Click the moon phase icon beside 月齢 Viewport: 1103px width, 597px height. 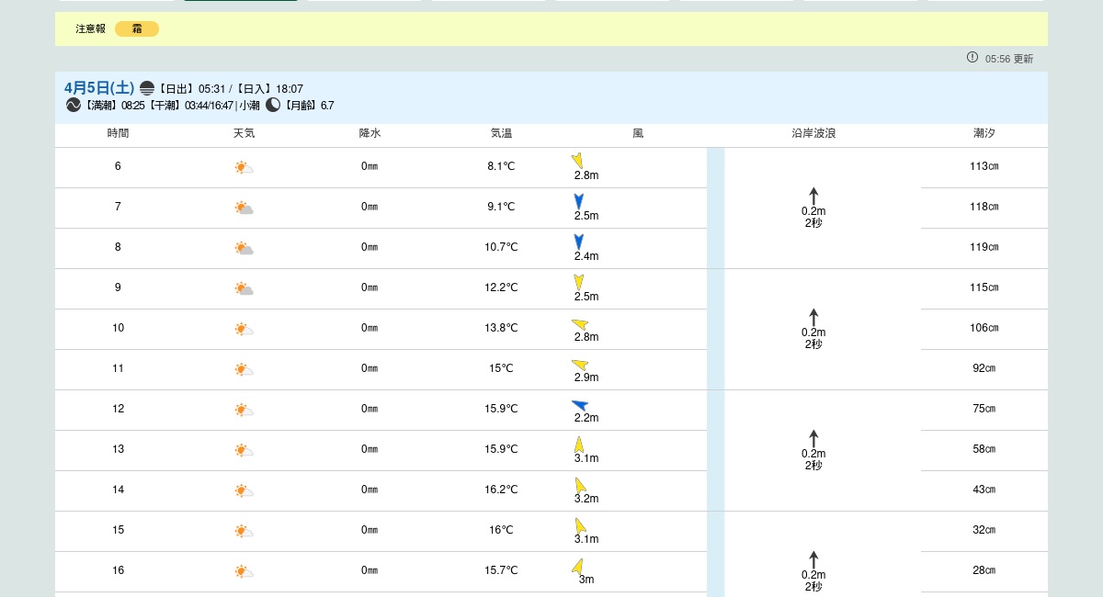pos(273,106)
